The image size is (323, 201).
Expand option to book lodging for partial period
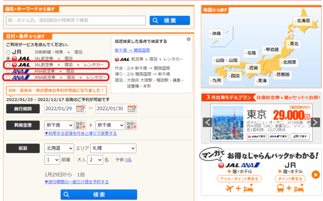tap(77, 182)
